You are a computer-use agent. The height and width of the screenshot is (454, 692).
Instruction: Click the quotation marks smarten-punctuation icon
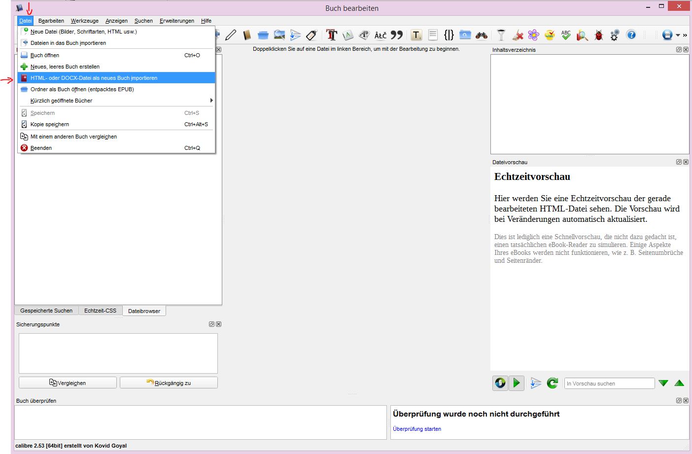(397, 35)
